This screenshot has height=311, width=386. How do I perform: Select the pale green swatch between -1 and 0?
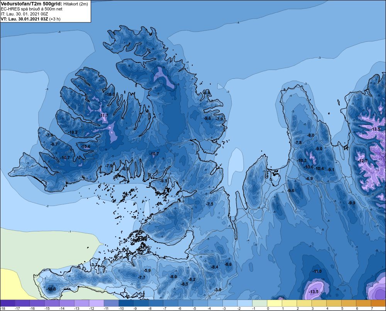(x=260, y=303)
